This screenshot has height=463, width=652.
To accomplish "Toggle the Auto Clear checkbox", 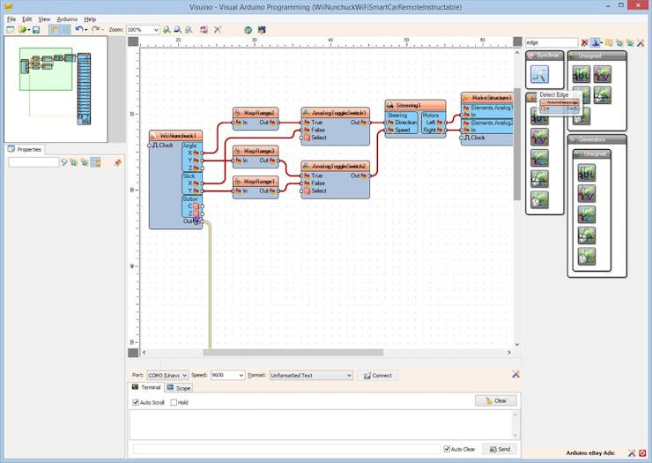I will pyautogui.click(x=448, y=449).
